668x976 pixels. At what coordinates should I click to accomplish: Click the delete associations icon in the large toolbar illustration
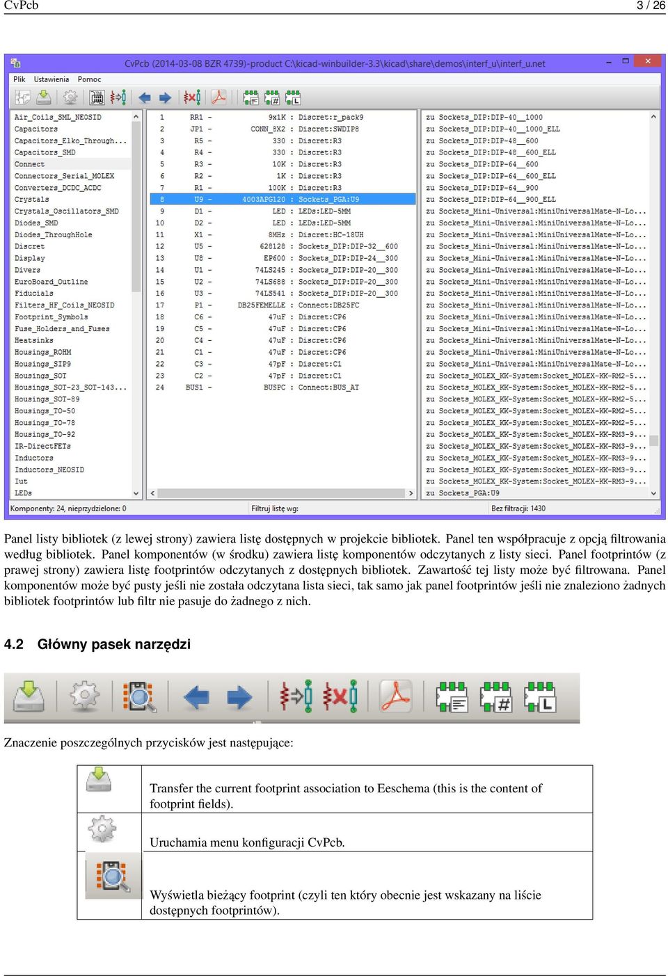[x=340, y=696]
